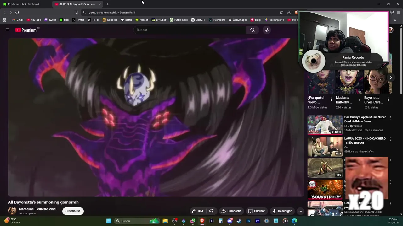Open Discord from the taskbar

point(230,221)
